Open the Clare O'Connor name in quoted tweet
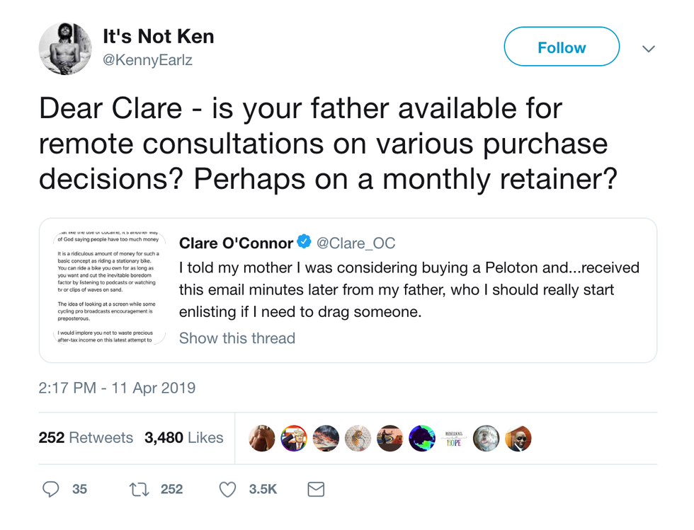The width and height of the screenshot is (694, 530). [x=236, y=243]
